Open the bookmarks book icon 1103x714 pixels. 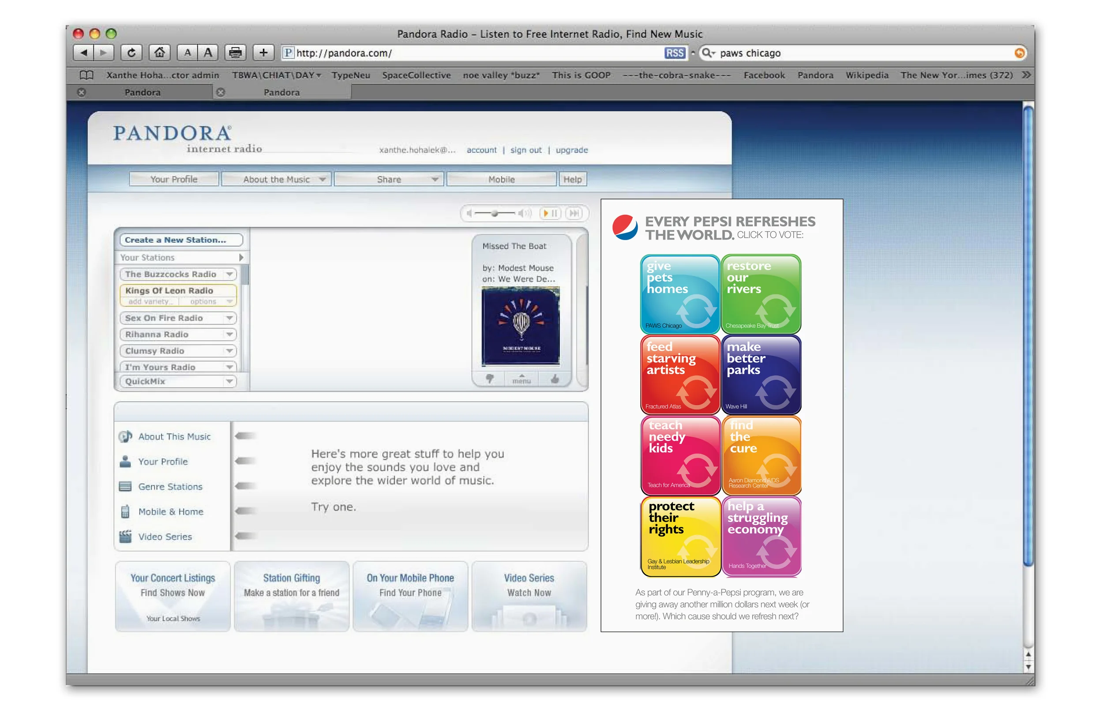(86, 75)
